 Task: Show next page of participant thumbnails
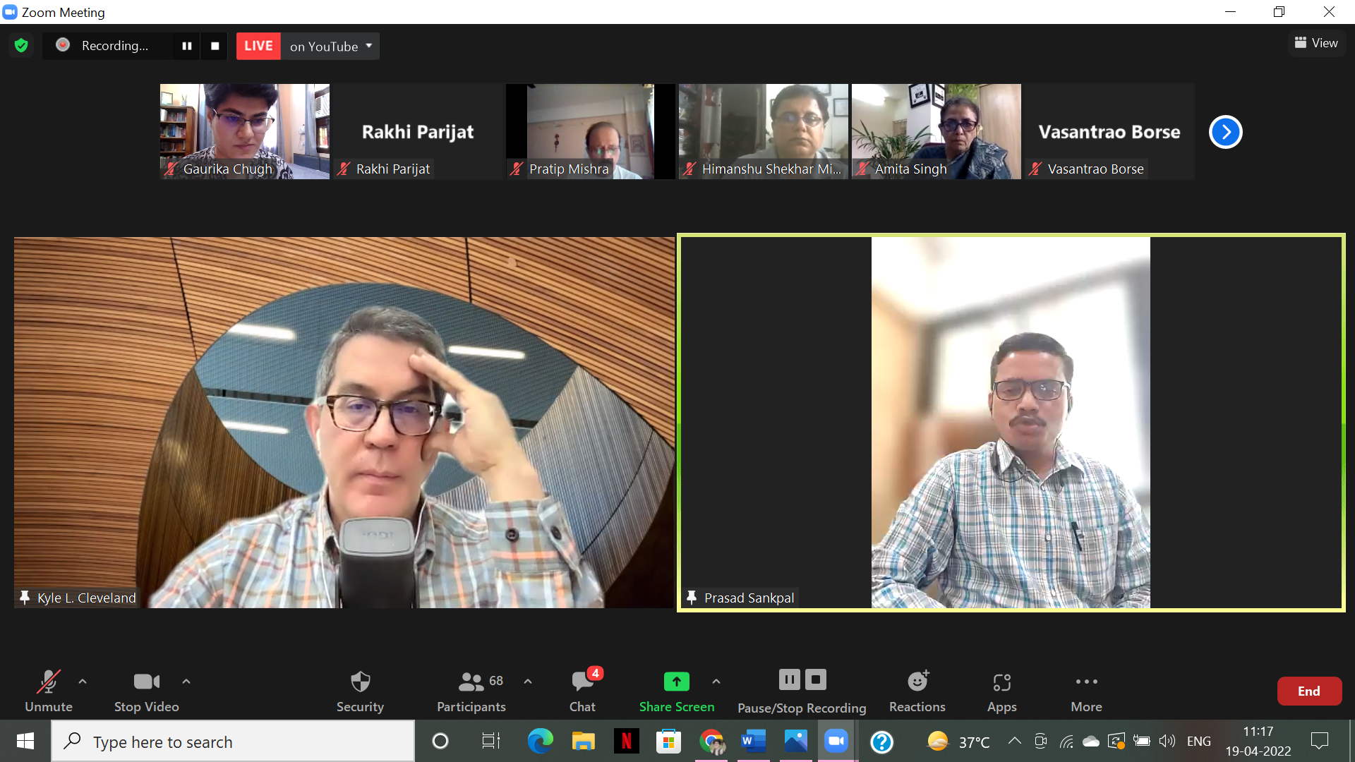tap(1225, 132)
